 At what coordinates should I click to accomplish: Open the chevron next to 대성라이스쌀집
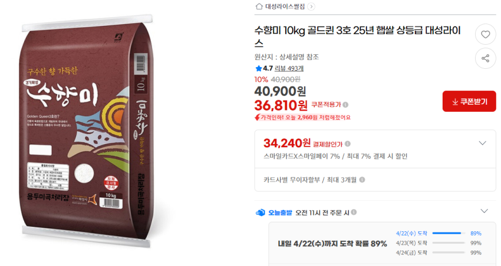click(311, 6)
